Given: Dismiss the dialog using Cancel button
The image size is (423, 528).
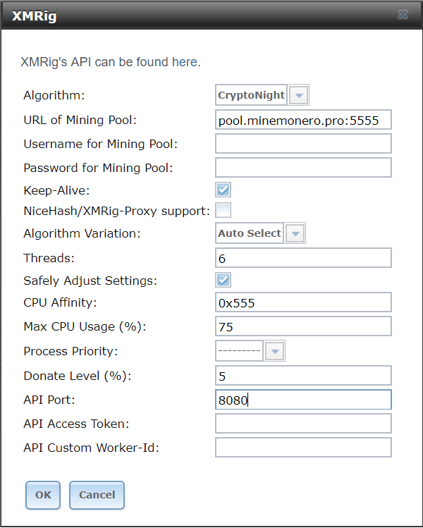Looking at the screenshot, I should coord(97,495).
